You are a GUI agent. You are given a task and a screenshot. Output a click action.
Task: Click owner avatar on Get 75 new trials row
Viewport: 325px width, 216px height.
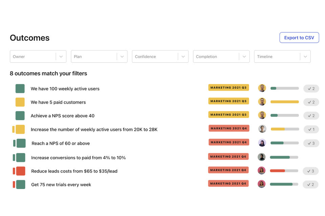click(x=261, y=184)
